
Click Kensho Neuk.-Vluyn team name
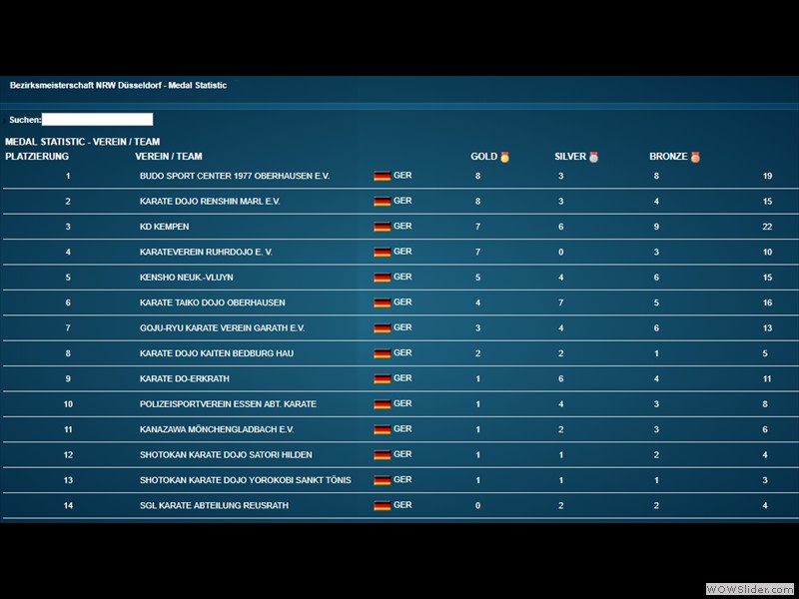coord(186,278)
